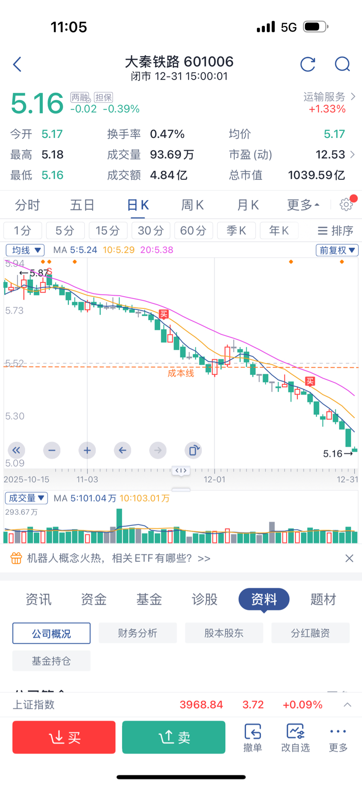This screenshot has height=786, width=362.
Task: Open chart settings gear icon
Action: click(x=346, y=204)
